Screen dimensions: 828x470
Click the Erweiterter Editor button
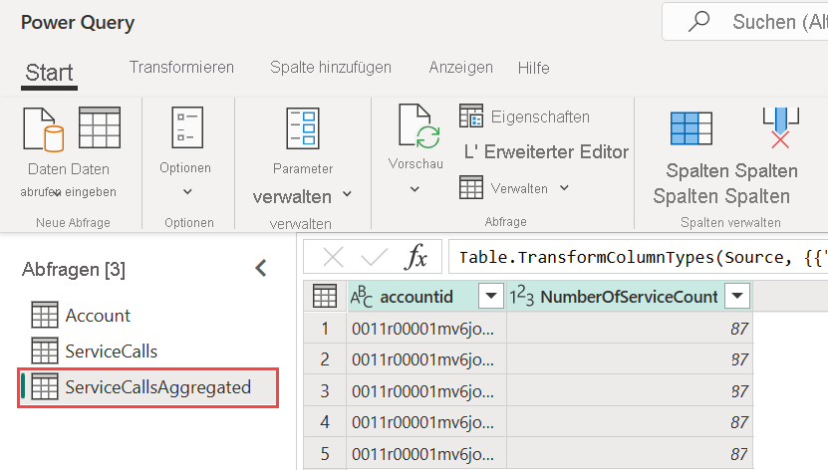click(x=546, y=152)
